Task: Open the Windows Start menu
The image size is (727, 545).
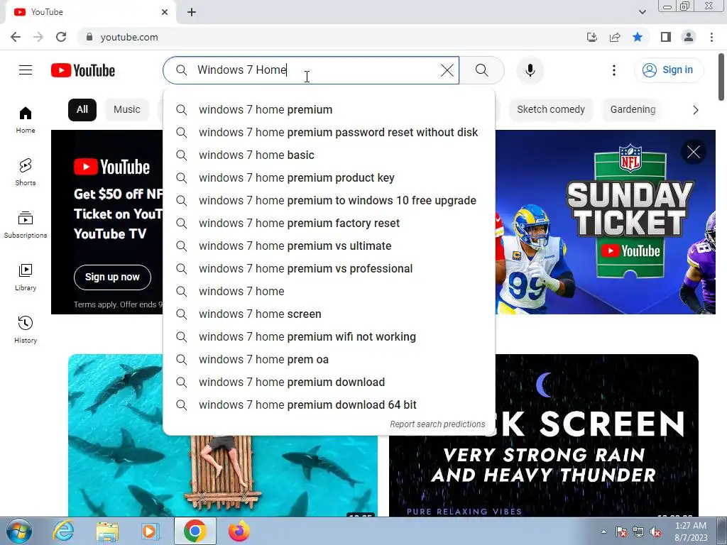Action: [x=19, y=531]
